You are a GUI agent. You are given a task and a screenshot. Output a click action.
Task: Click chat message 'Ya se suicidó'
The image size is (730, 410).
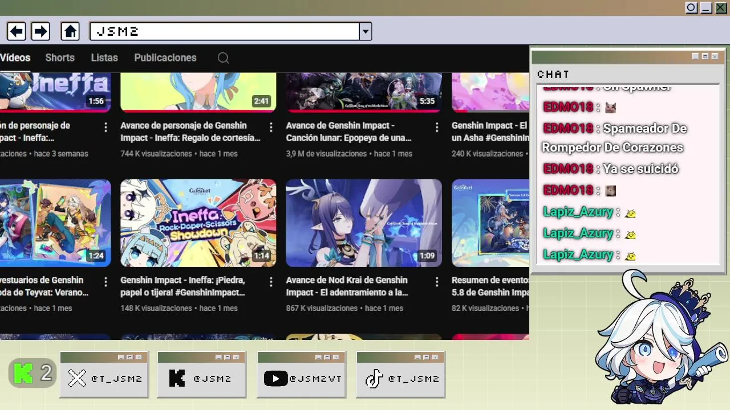click(x=640, y=169)
